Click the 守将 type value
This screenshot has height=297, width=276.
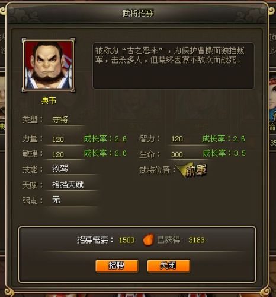(x=60, y=119)
